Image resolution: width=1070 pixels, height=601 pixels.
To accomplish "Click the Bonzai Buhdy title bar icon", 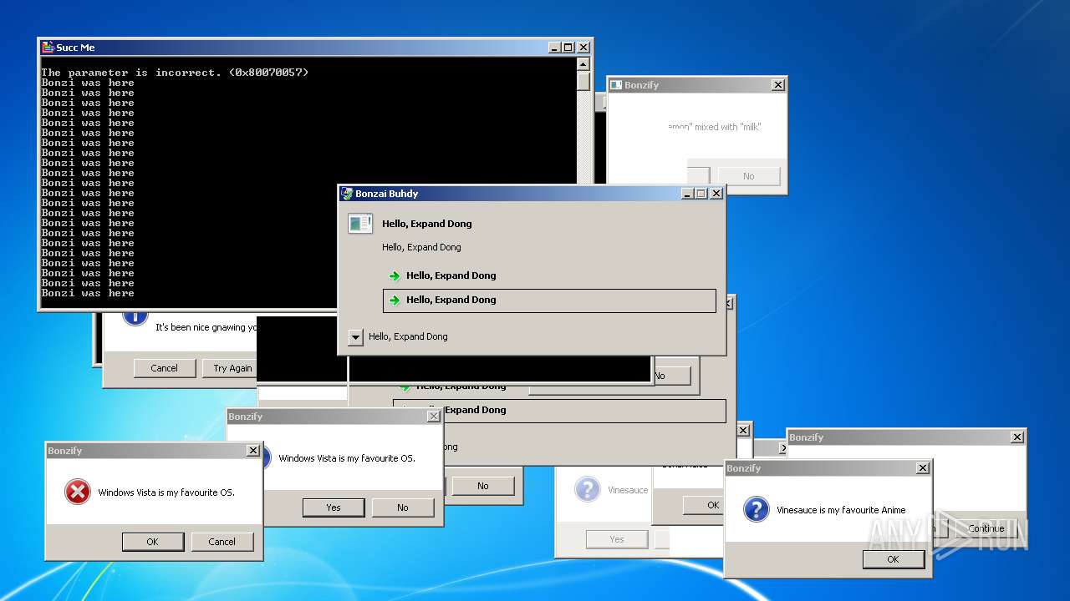I will (x=347, y=194).
